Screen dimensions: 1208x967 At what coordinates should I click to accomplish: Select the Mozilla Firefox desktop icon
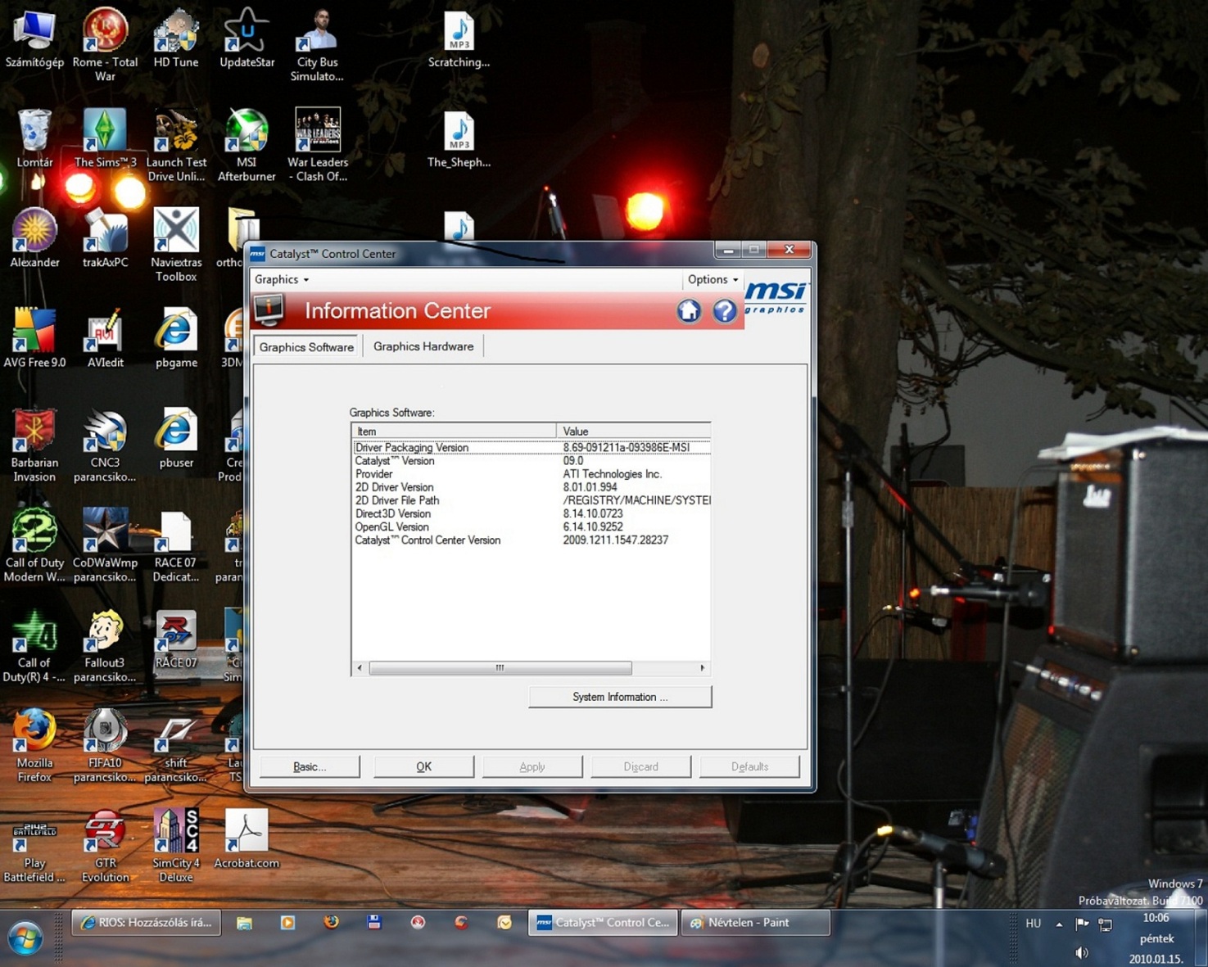34,745
